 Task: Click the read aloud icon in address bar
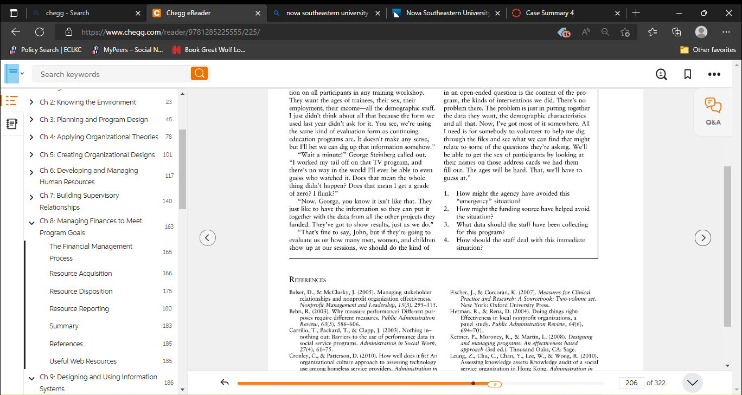(586, 32)
